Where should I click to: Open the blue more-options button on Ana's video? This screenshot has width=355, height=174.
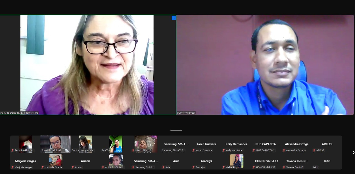click(x=174, y=18)
